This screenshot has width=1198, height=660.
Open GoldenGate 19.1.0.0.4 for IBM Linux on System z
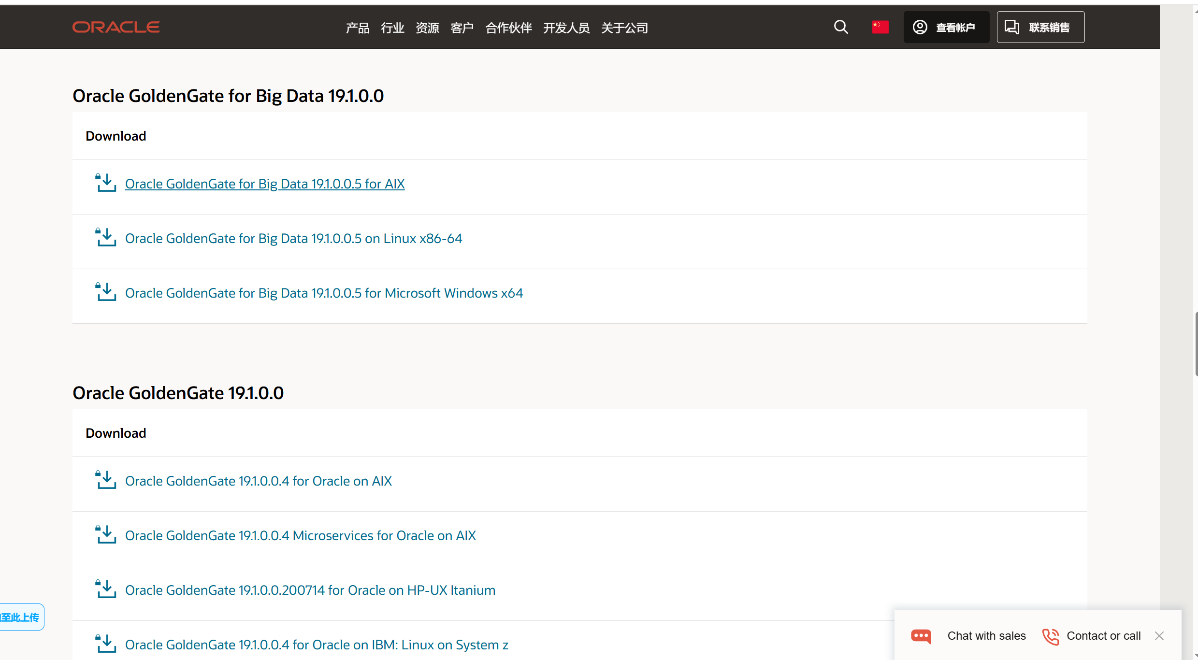click(x=317, y=645)
